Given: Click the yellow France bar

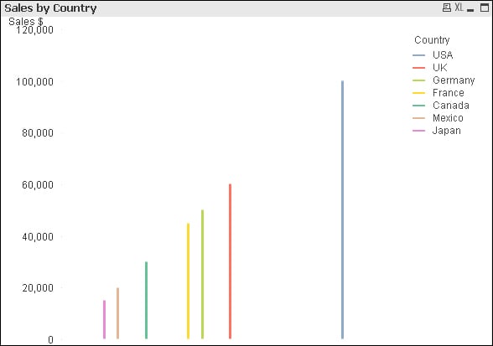Looking at the screenshot, I should coord(189,281).
